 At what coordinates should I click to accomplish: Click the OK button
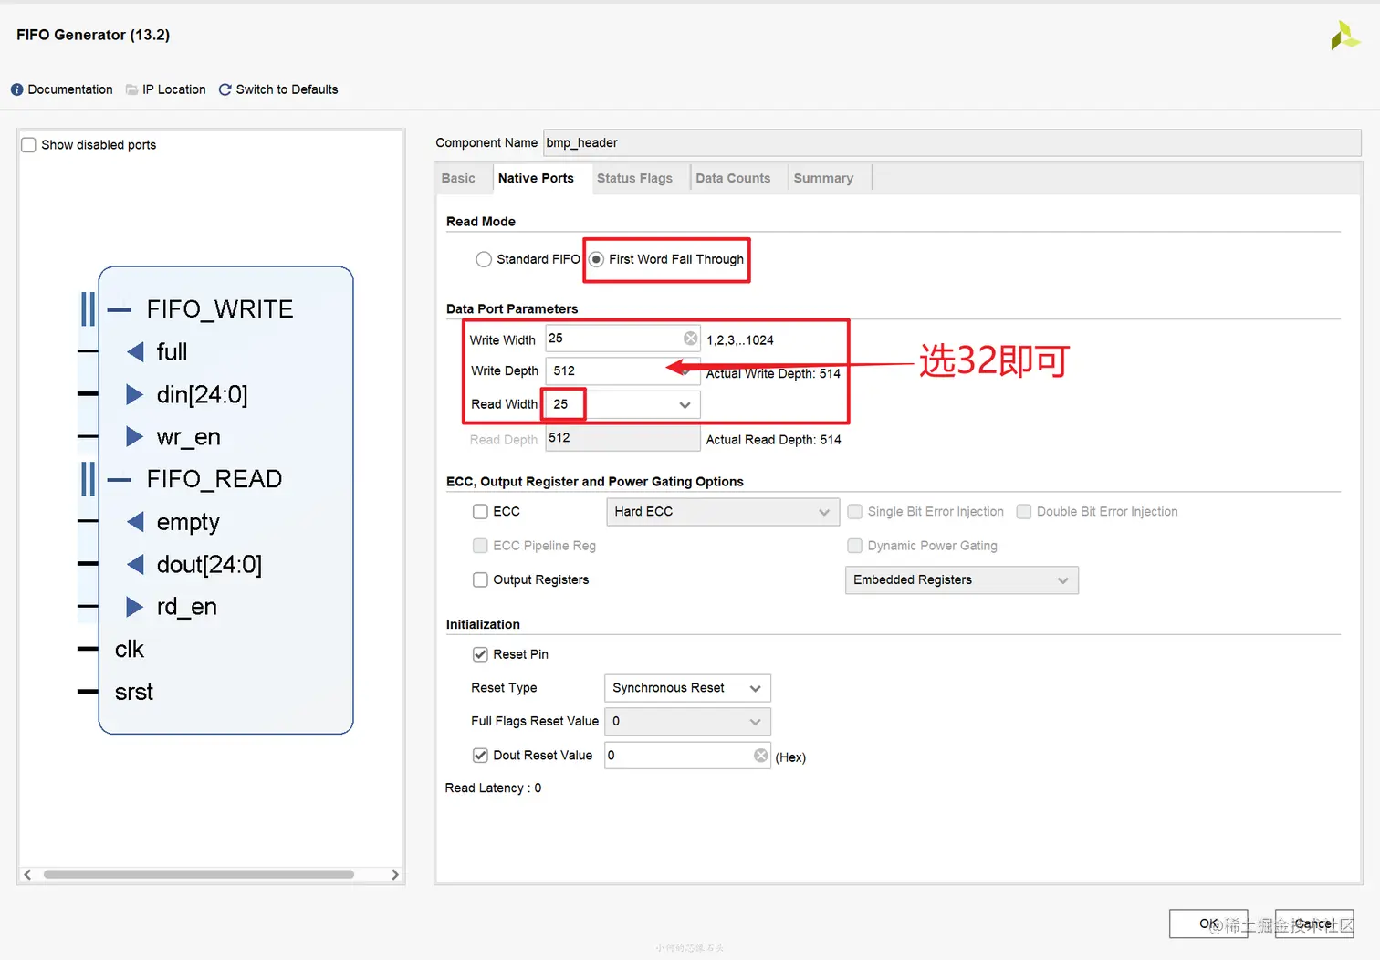click(x=1208, y=923)
